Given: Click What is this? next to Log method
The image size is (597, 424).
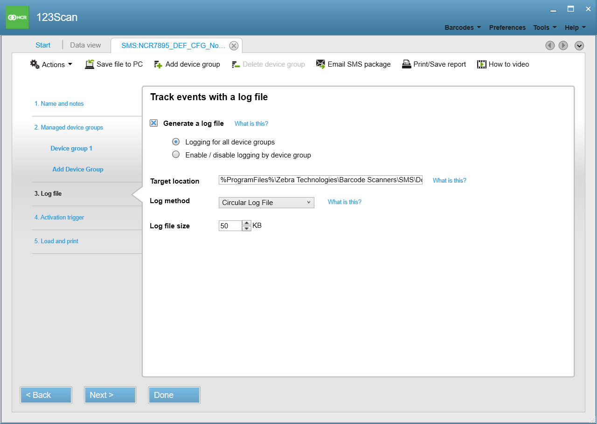Looking at the screenshot, I should (345, 202).
